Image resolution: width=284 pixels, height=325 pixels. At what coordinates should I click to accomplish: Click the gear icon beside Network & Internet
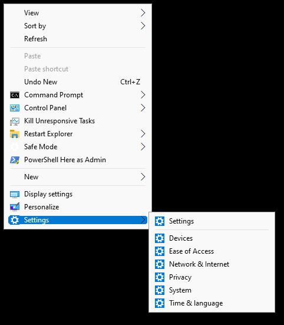[160, 264]
